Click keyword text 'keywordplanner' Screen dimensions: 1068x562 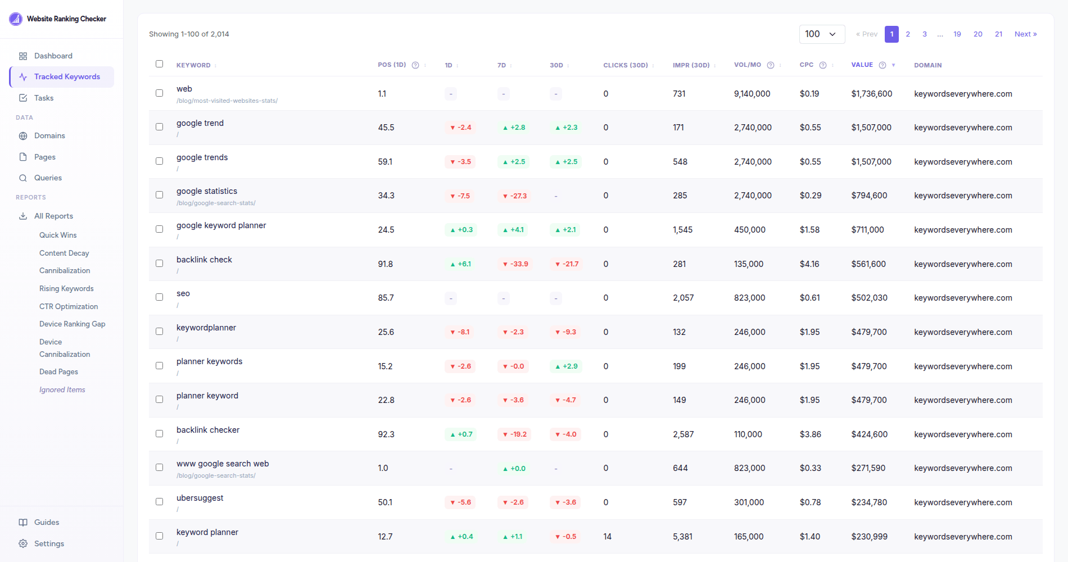coord(206,328)
